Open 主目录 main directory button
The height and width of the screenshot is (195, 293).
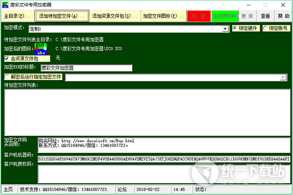tap(18, 16)
